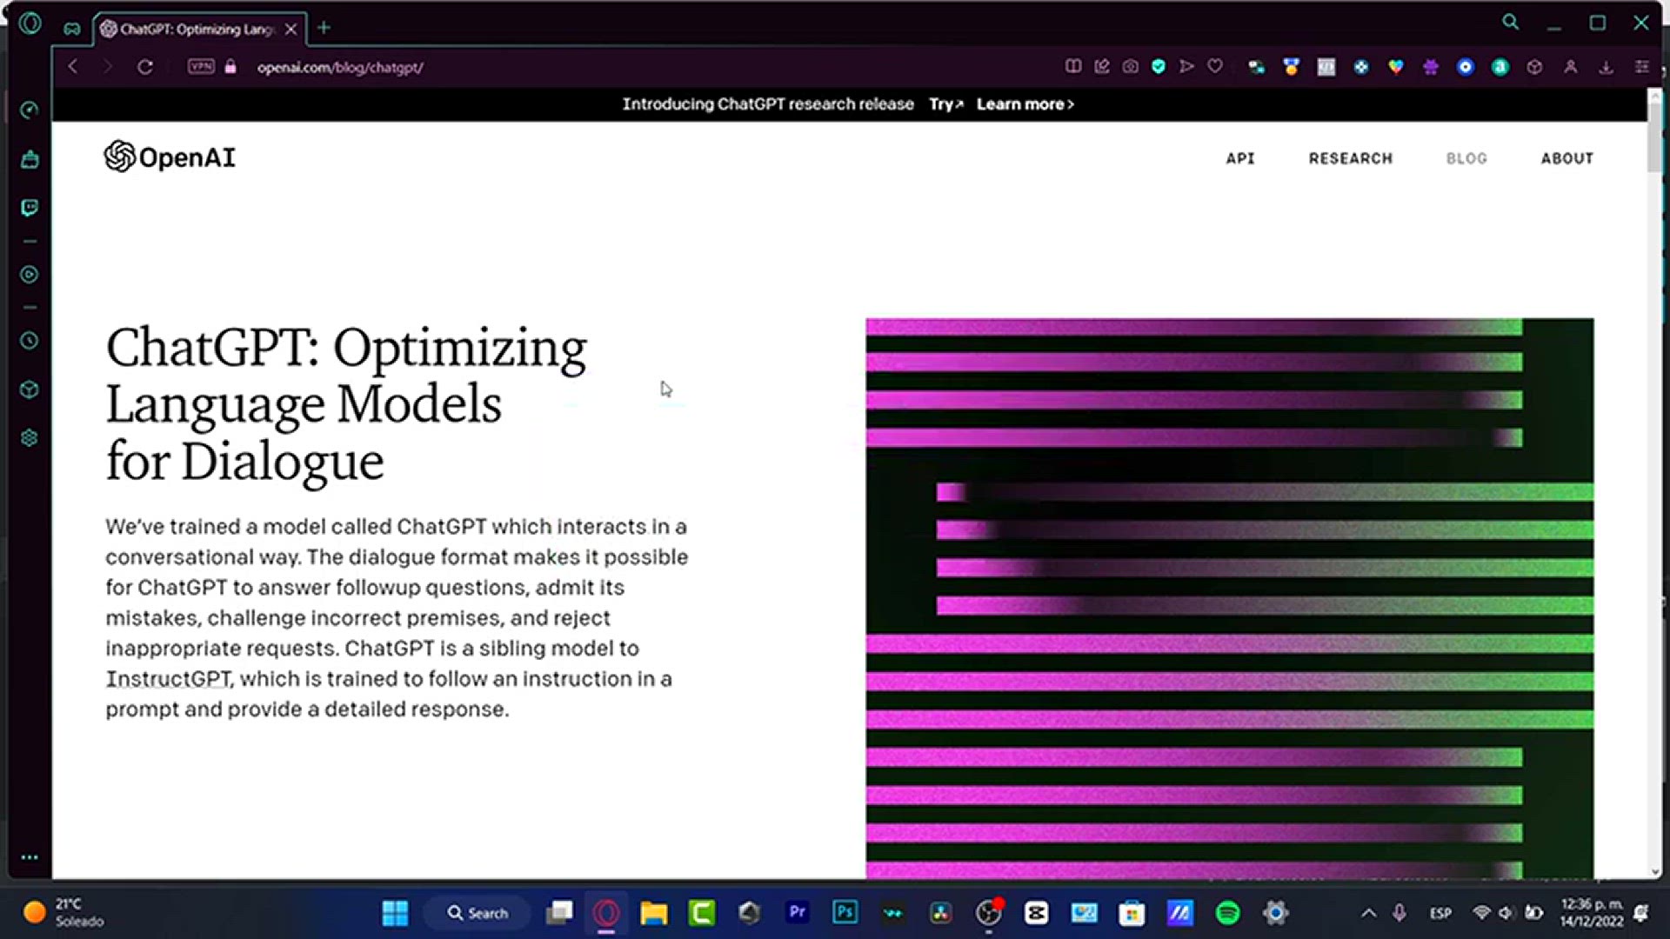Reload the current page
Screen dimensions: 1670x939
pyautogui.click(x=145, y=67)
